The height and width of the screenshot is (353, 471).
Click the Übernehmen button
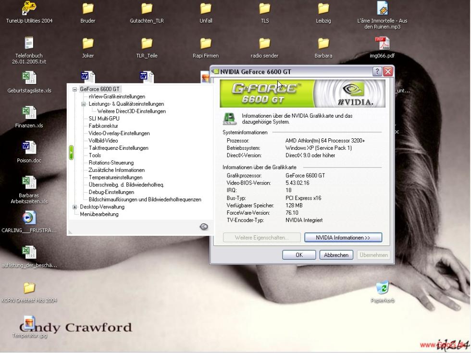[374, 255]
